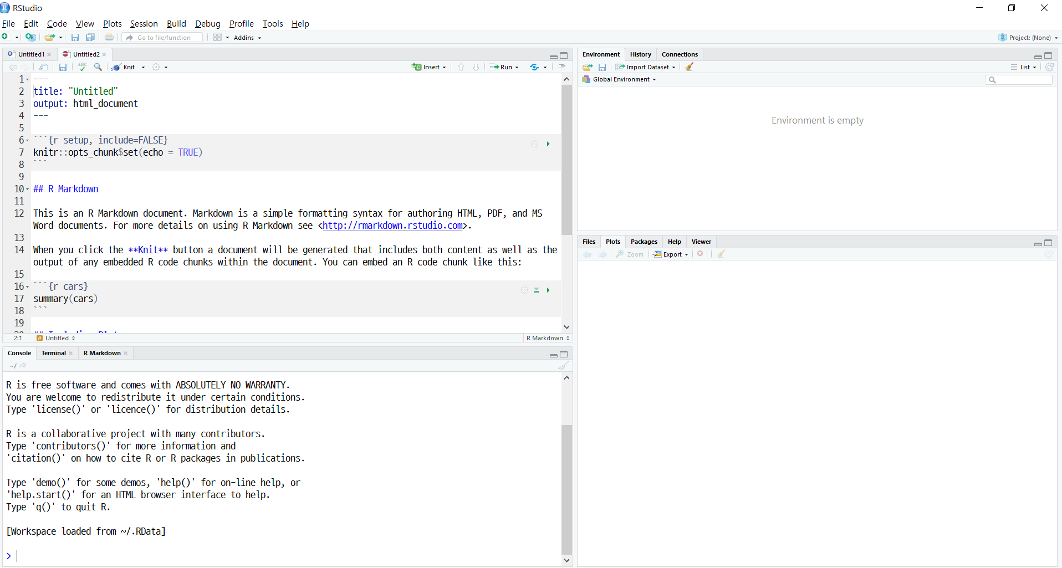Load workspace icon in Environment pane
1062x568 pixels.
[588, 67]
